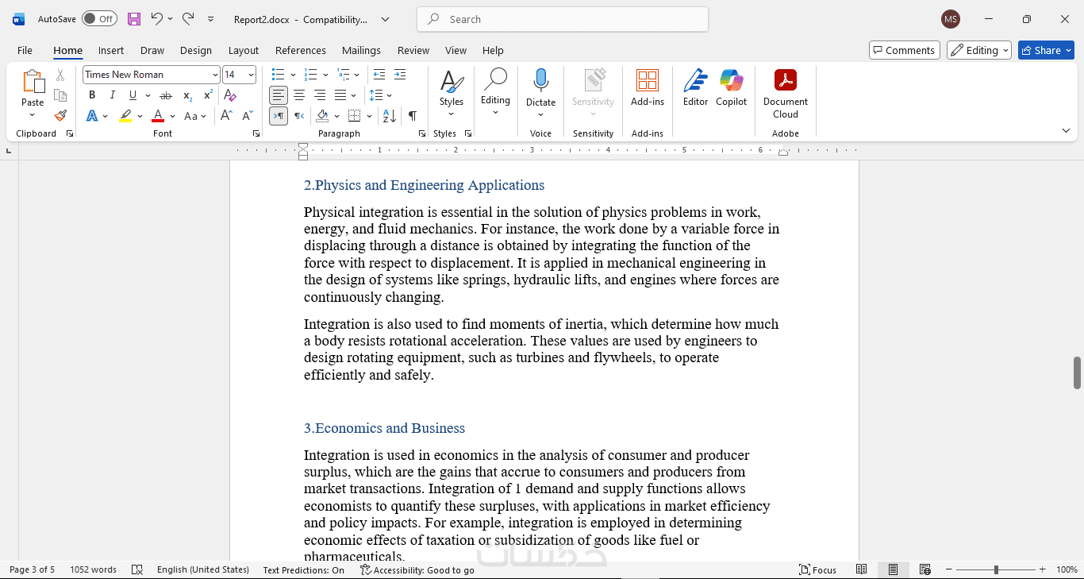
Task: Click the Redo arrow icon
Action: coord(188,19)
